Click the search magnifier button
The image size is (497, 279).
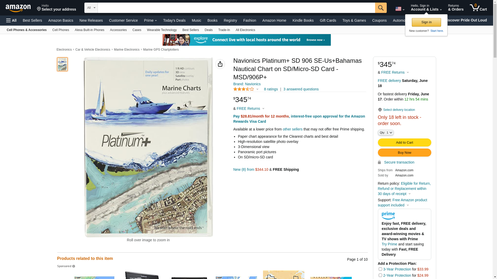(x=381, y=8)
